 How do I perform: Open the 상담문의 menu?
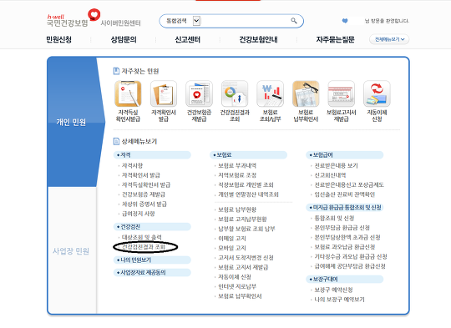124,39
